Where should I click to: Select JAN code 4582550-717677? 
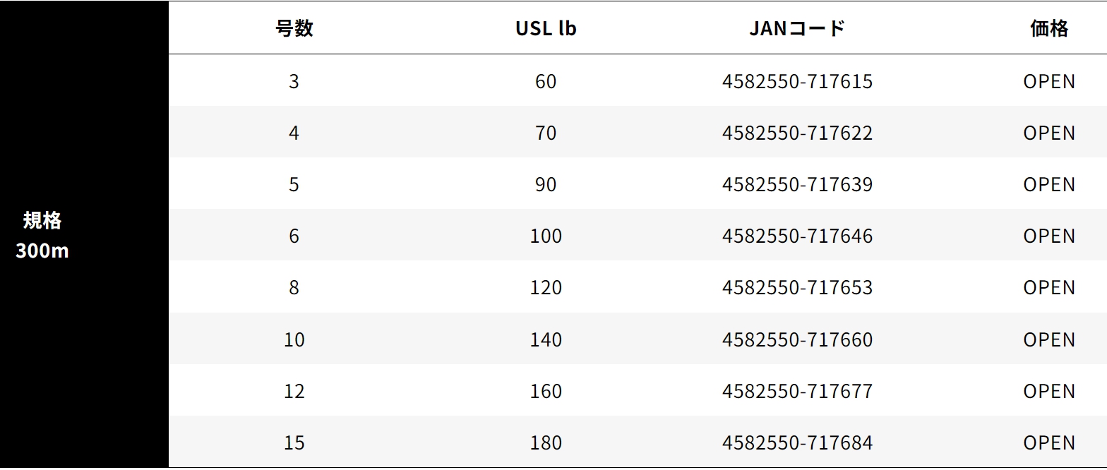[x=797, y=391]
